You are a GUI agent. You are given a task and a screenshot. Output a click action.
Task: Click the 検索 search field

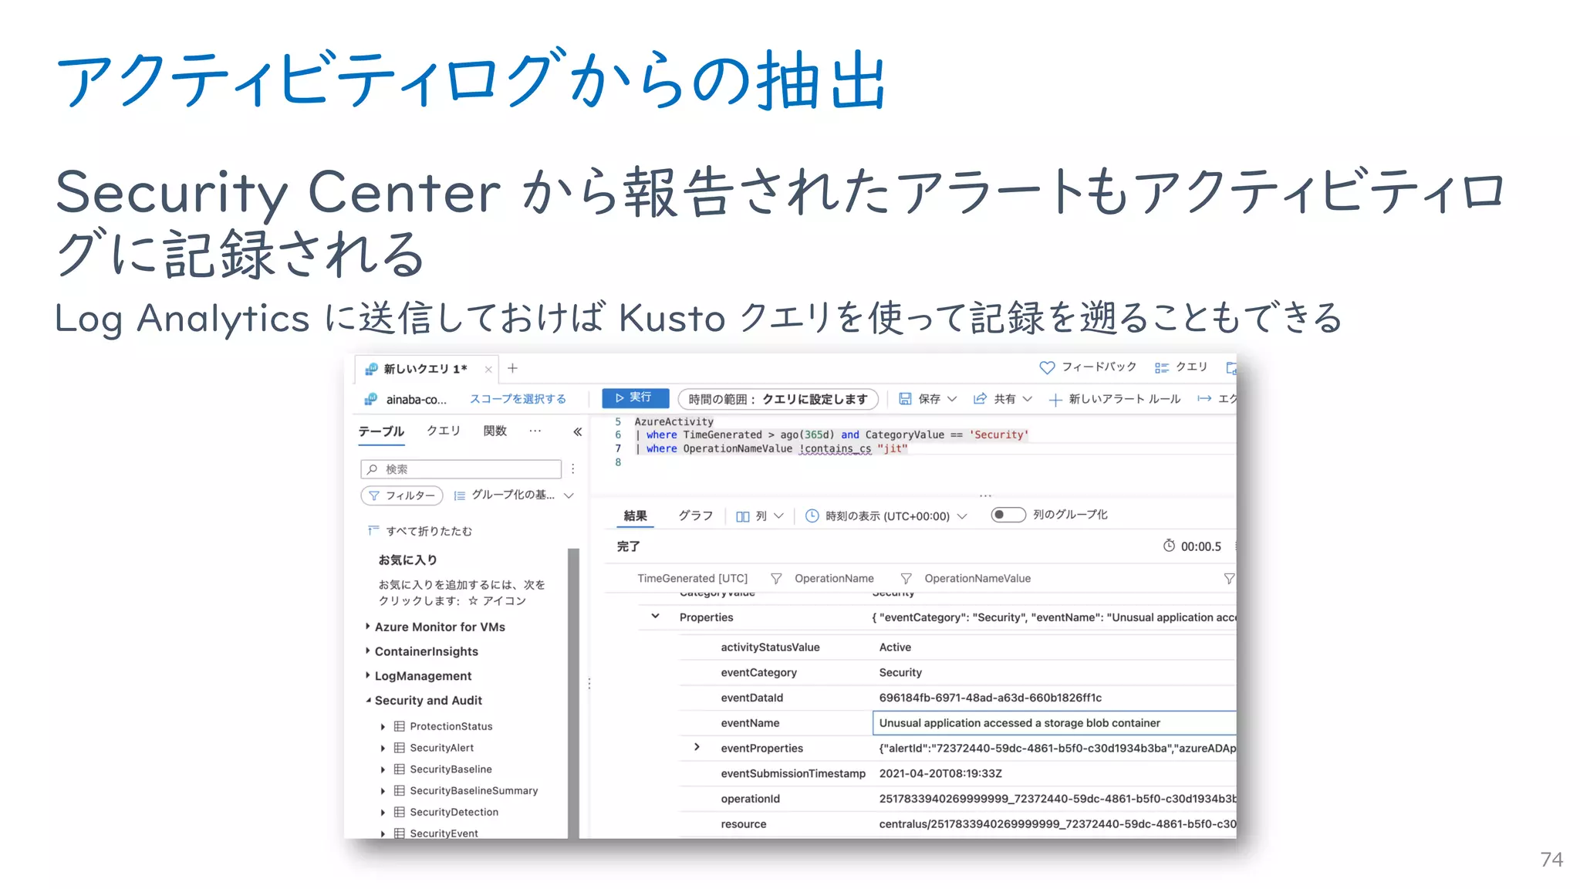[x=461, y=469]
